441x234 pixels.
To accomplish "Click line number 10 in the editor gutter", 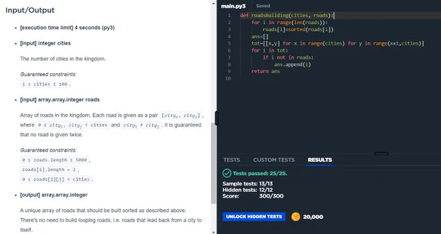I will [x=228, y=78].
